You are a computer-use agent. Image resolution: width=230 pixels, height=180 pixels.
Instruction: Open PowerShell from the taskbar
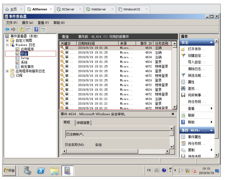click(x=41, y=171)
